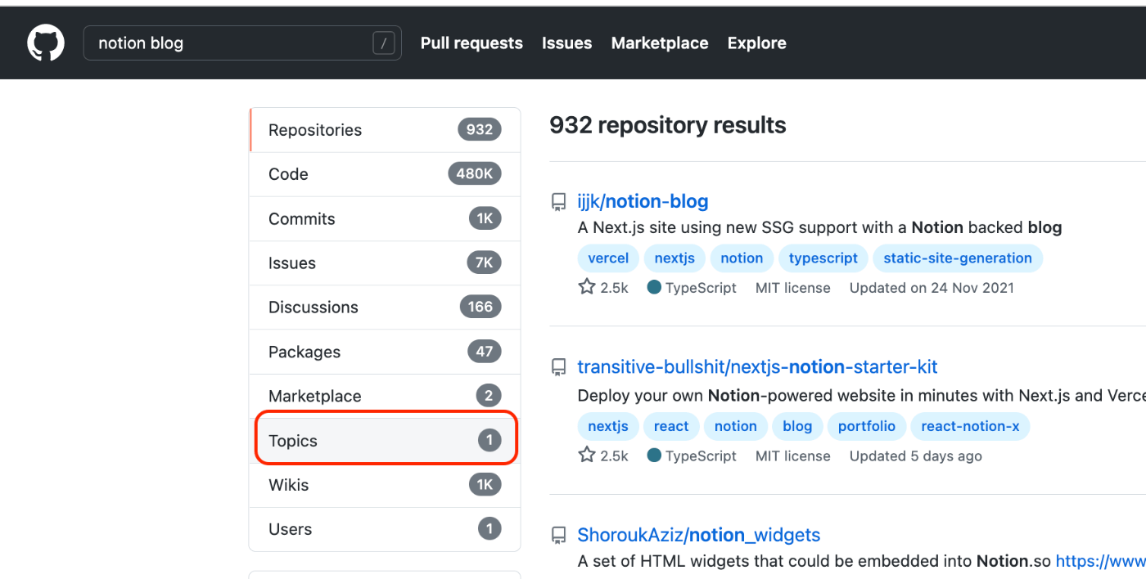
Task: Click the repository icon beside ijjk/notion-blog
Action: point(558,202)
